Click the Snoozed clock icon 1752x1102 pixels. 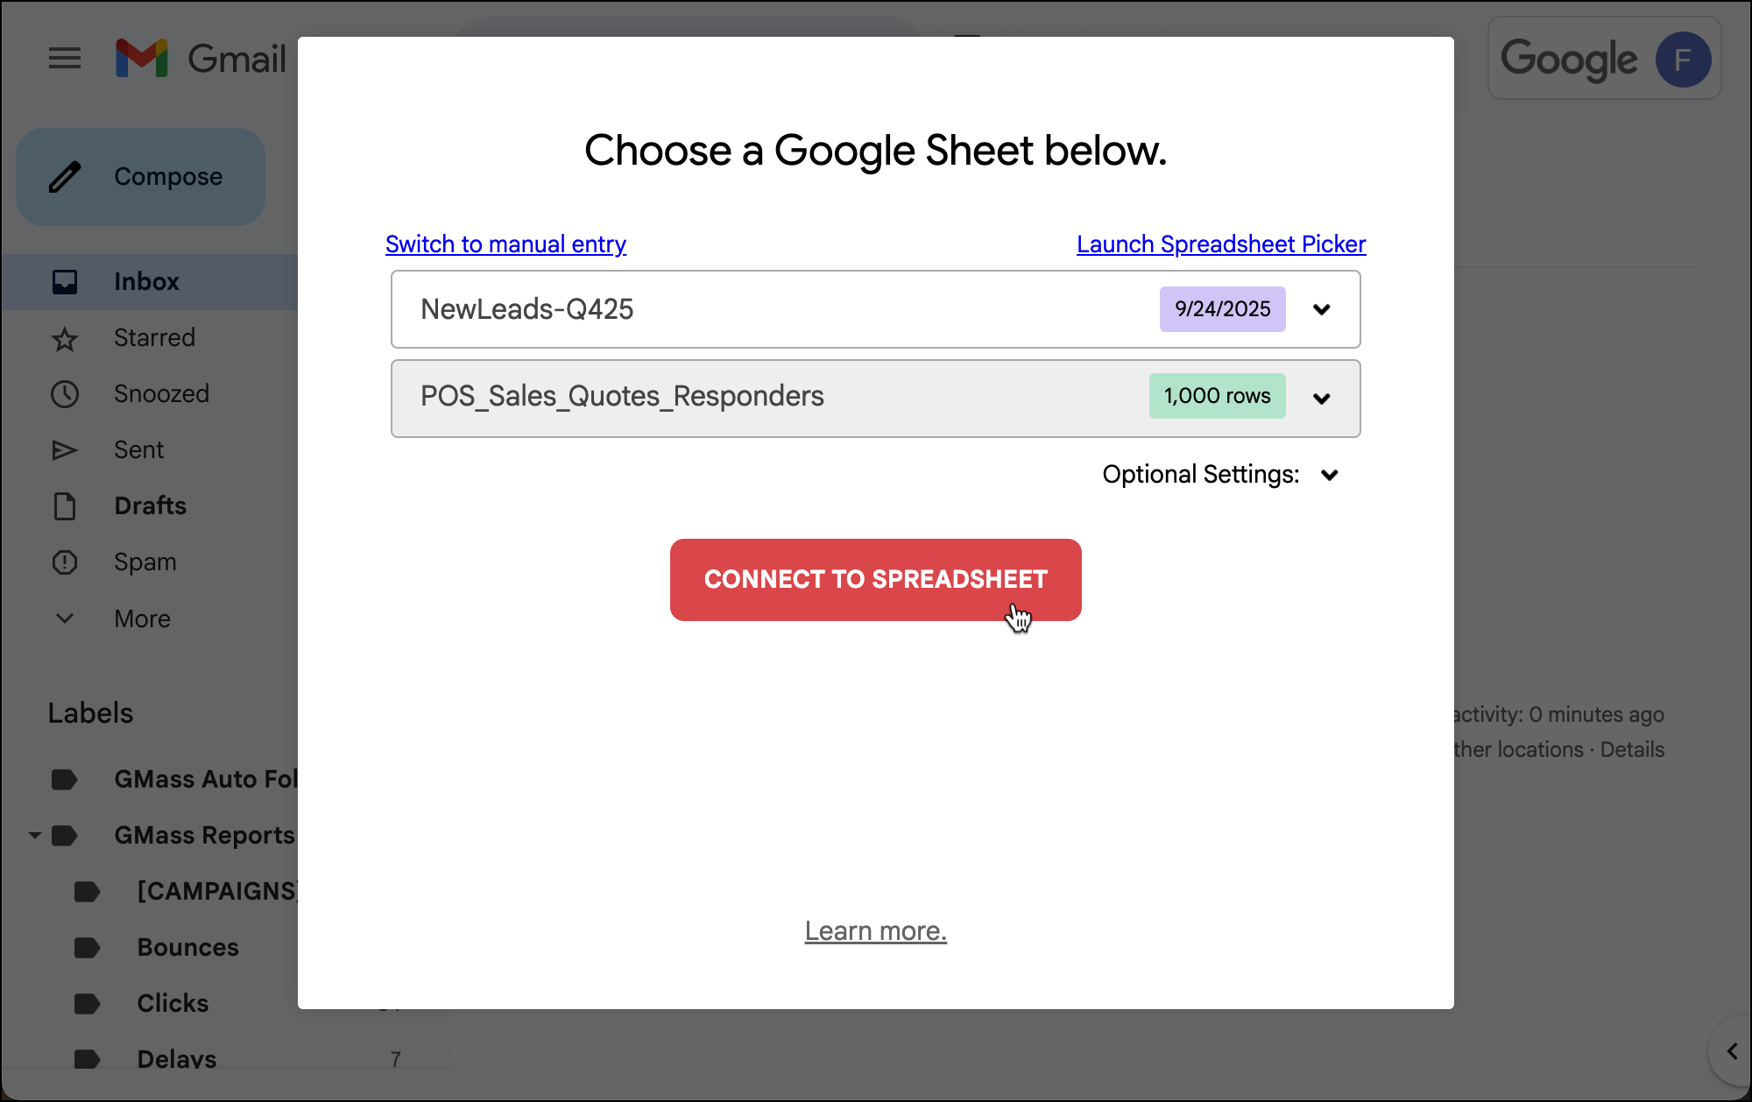[65, 394]
